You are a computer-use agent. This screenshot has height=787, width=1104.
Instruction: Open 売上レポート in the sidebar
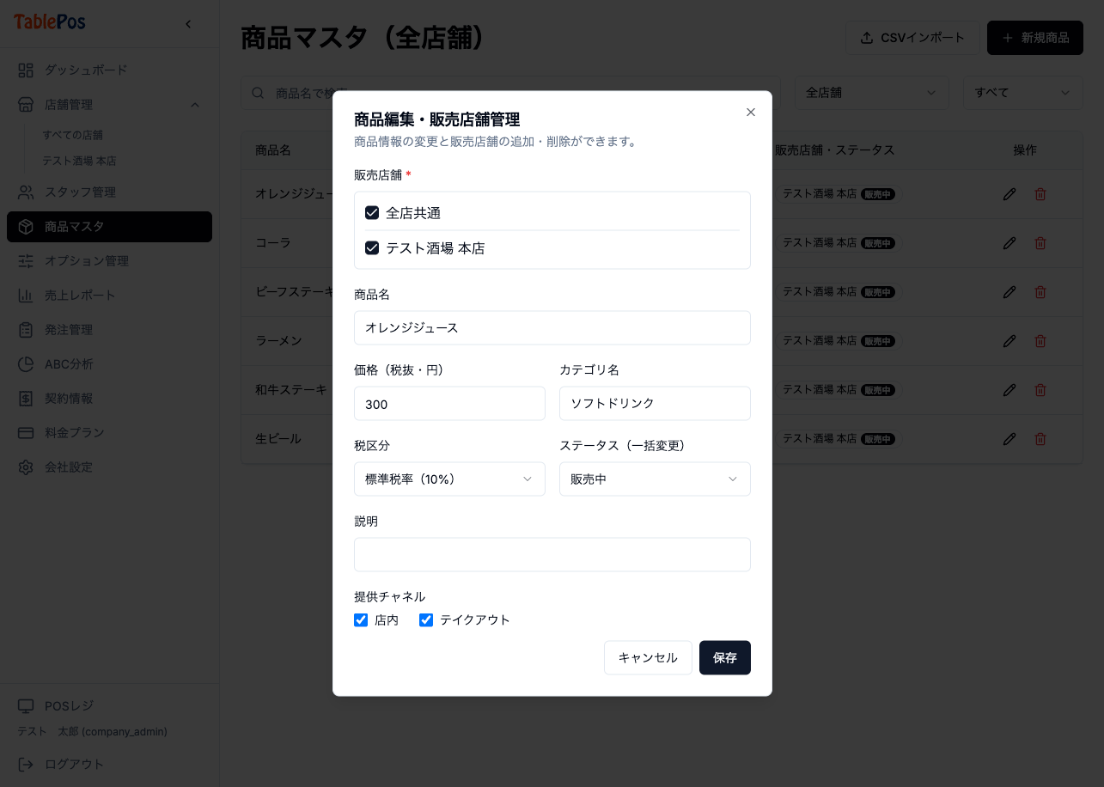click(x=109, y=296)
